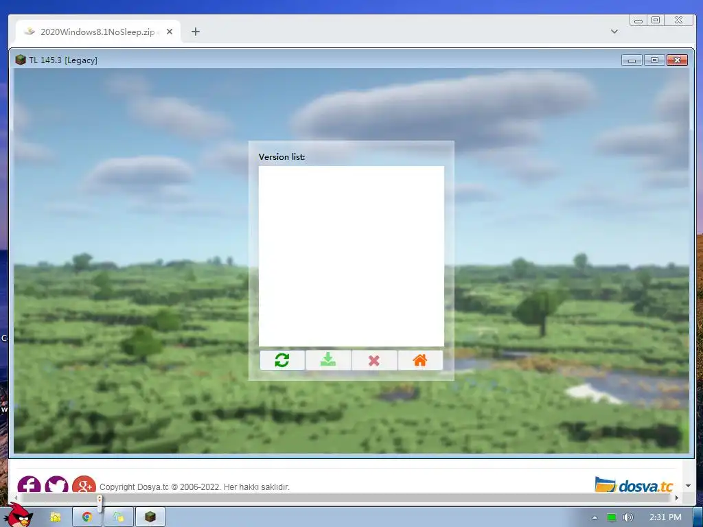703x527 pixels.
Task: Refresh the version list with green arrows
Action: point(282,360)
